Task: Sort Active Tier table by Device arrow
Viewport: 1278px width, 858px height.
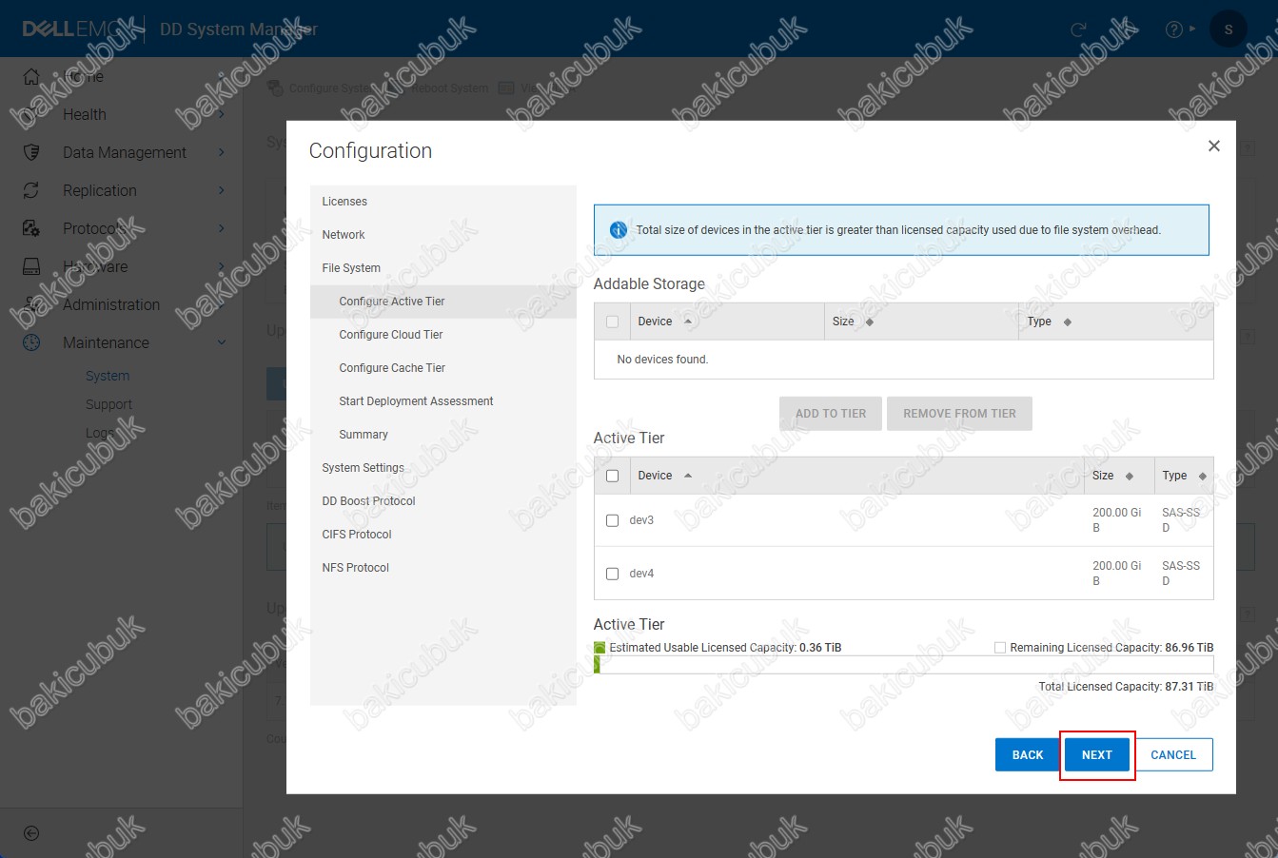Action: [x=688, y=476]
